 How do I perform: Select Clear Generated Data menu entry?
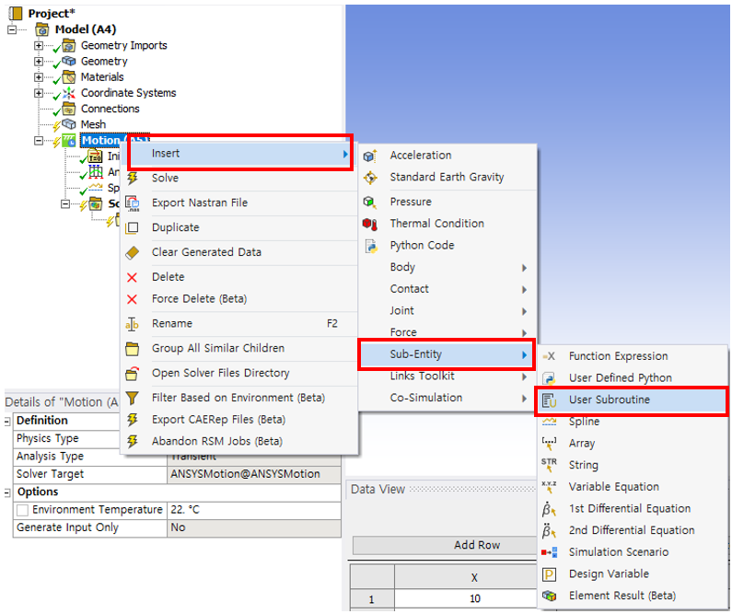[x=206, y=252]
